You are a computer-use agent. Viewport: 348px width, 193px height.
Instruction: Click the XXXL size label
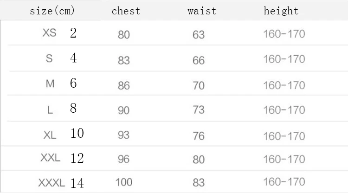pyautogui.click(x=51, y=182)
